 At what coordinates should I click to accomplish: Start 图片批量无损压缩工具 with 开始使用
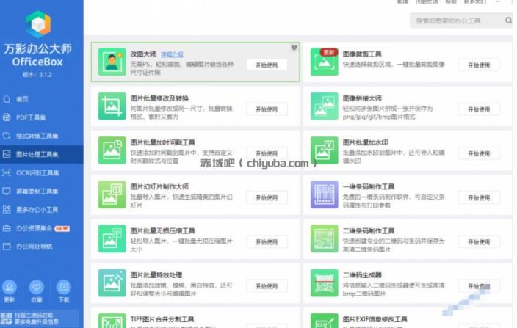pos(267,241)
